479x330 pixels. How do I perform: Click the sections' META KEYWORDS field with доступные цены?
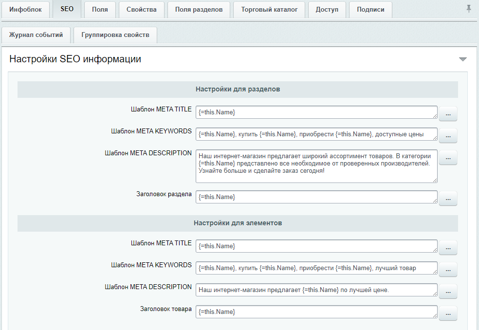tap(316, 134)
